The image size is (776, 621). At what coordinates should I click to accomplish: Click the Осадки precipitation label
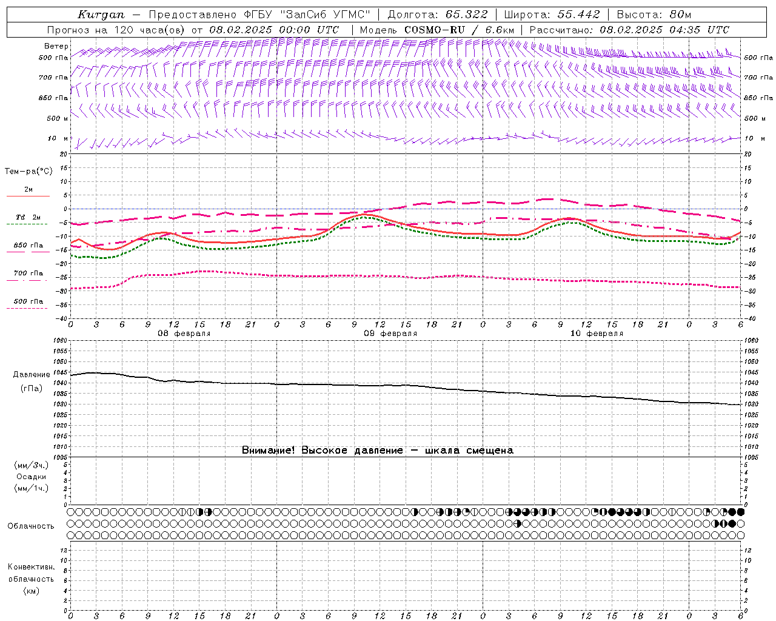(32, 477)
